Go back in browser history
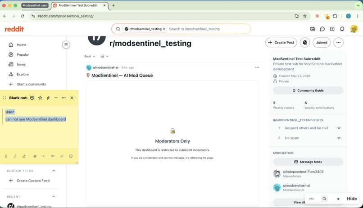Image resolution: width=363 pixels, height=208 pixels. pos(5,16)
